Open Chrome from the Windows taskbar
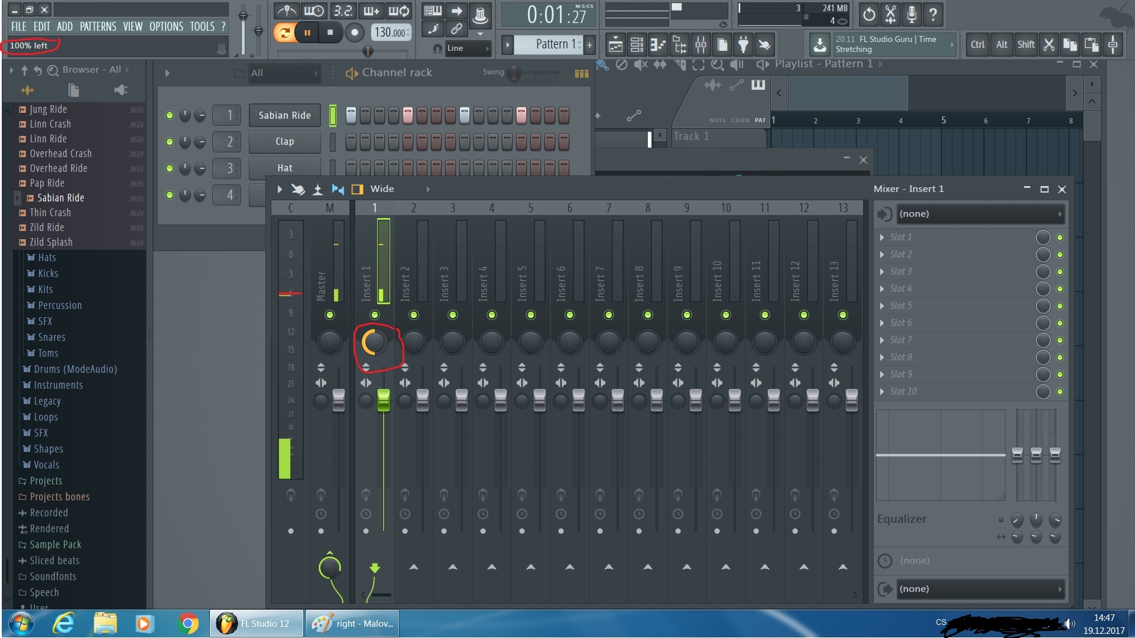Image resolution: width=1135 pixels, height=638 pixels. point(188,623)
